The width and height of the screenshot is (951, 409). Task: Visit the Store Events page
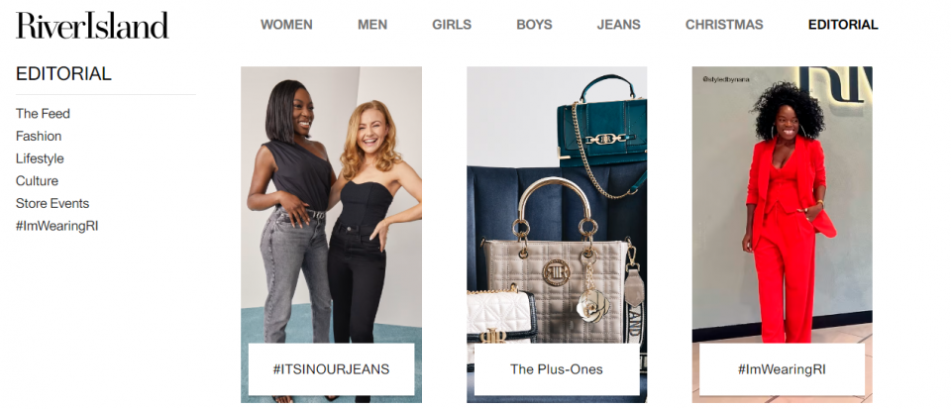click(x=53, y=203)
